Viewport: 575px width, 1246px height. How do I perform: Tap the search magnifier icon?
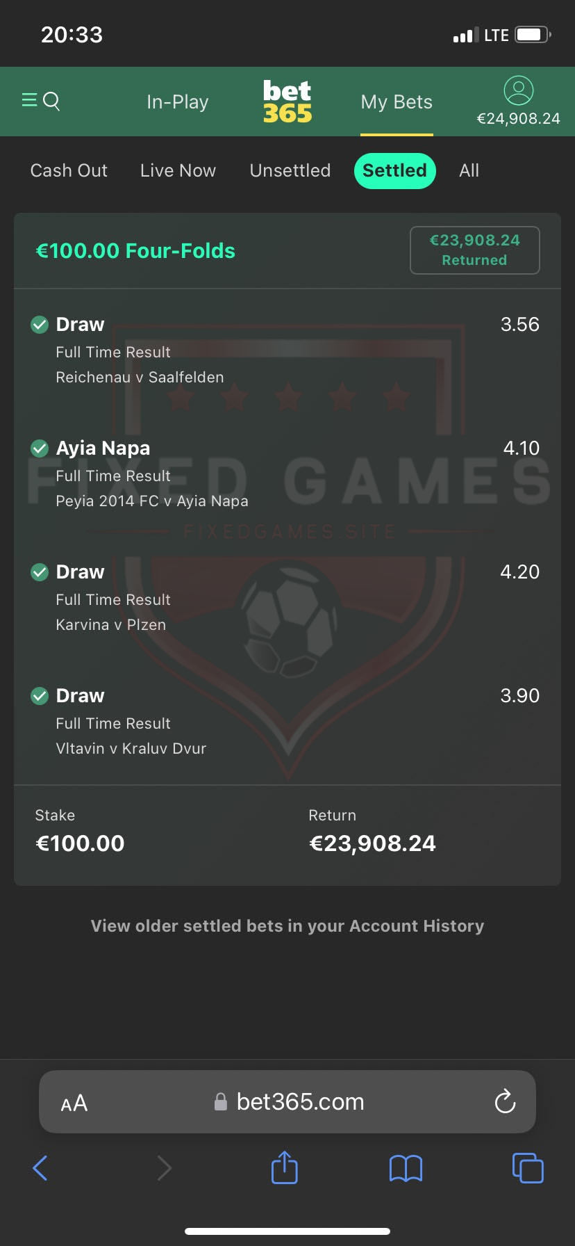pos(52,102)
